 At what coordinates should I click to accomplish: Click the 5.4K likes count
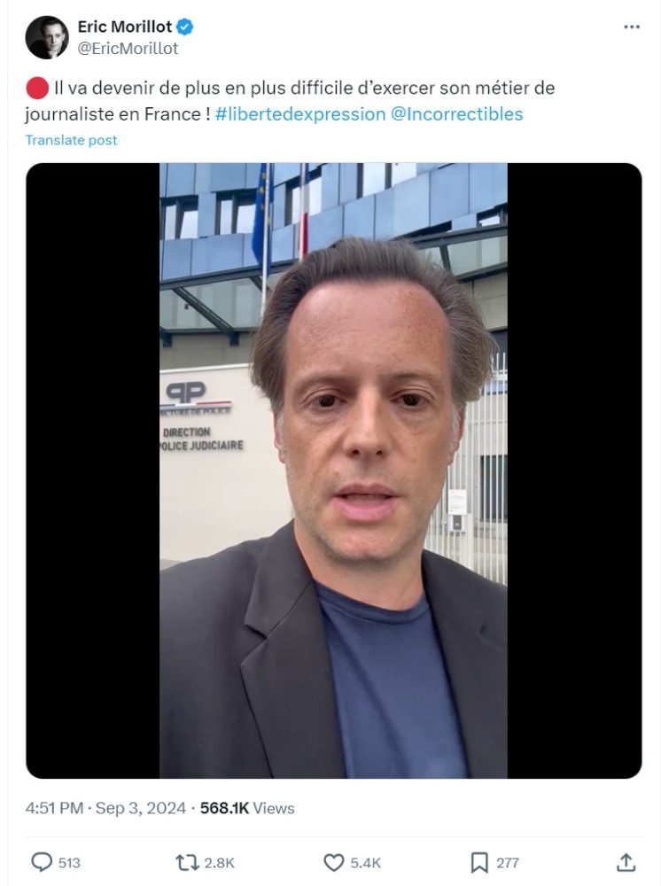click(x=366, y=863)
